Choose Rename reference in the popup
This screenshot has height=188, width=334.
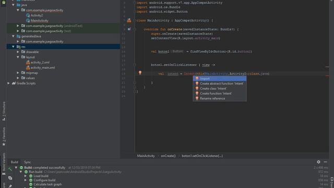(220, 99)
